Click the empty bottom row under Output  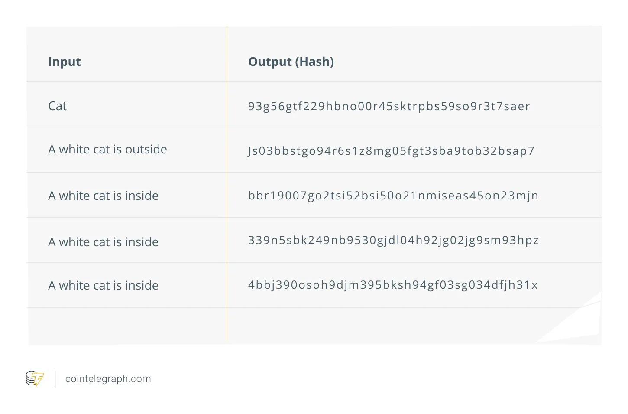(x=414, y=326)
